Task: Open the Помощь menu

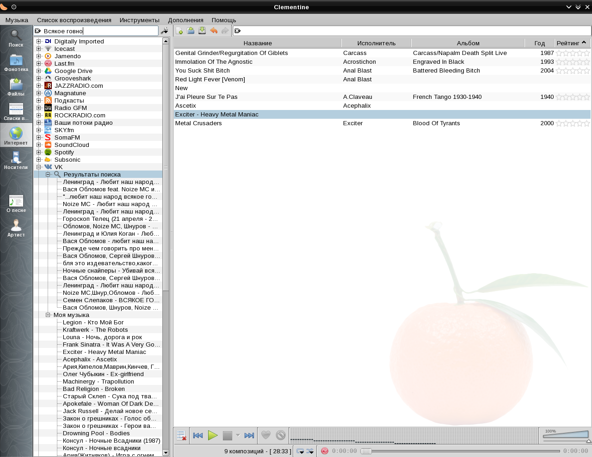Action: pos(224,20)
